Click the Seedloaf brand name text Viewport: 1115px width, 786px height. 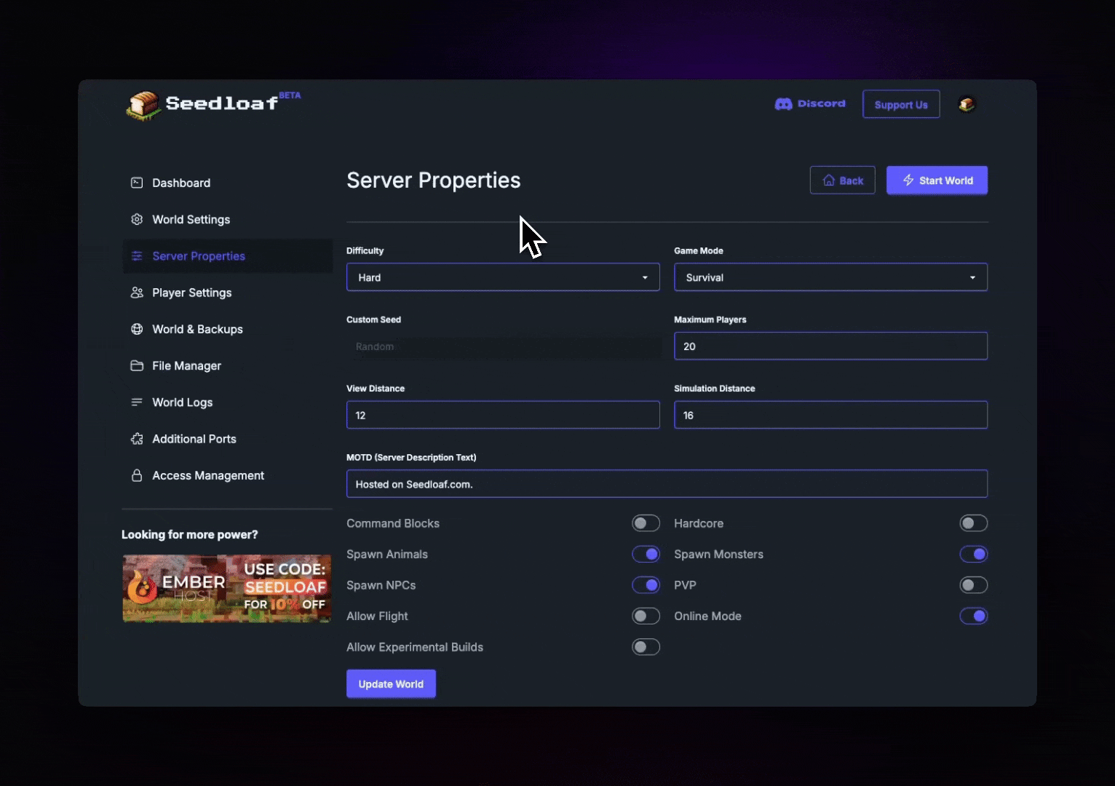click(222, 103)
